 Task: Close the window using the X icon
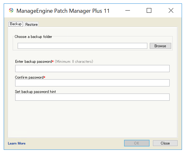171,11
